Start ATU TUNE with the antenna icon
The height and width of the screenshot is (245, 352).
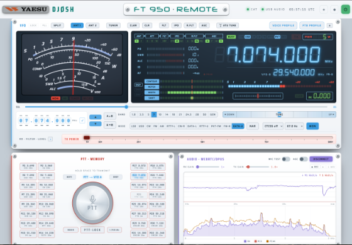point(228,25)
